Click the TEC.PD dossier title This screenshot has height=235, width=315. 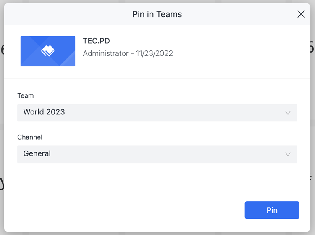click(96, 41)
